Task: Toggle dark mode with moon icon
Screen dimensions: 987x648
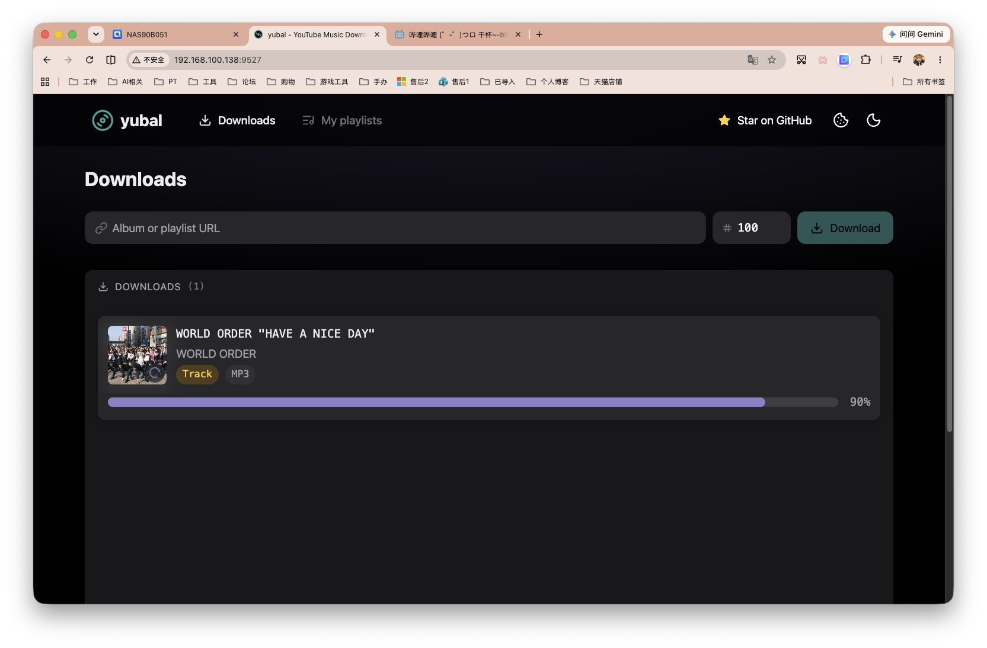Action: pos(873,120)
